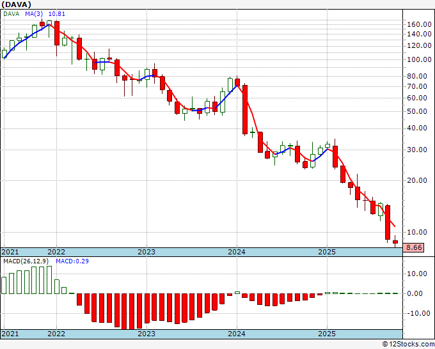This screenshot has width=435, height=349.
Task: Click 2022 on the MACD timeline
Action: [56, 334]
